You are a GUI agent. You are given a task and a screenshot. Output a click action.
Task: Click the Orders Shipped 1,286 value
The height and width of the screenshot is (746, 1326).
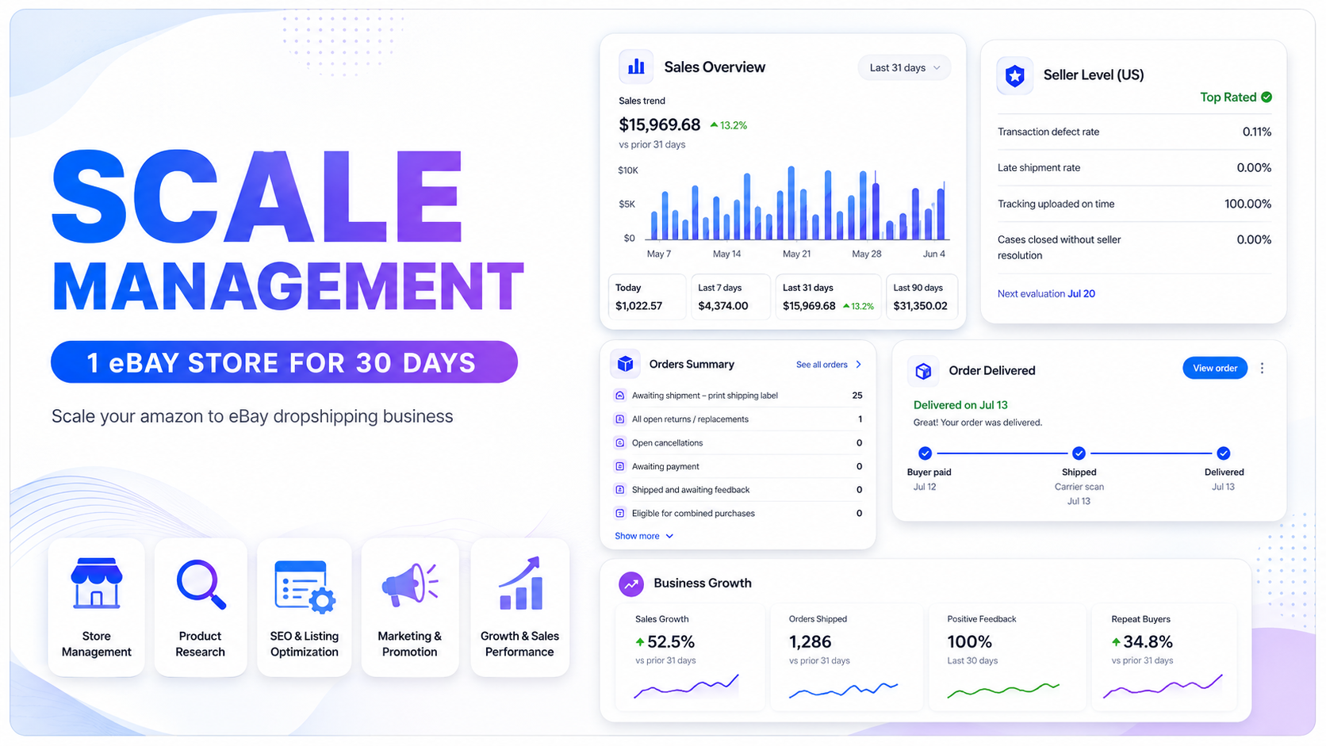coord(811,642)
